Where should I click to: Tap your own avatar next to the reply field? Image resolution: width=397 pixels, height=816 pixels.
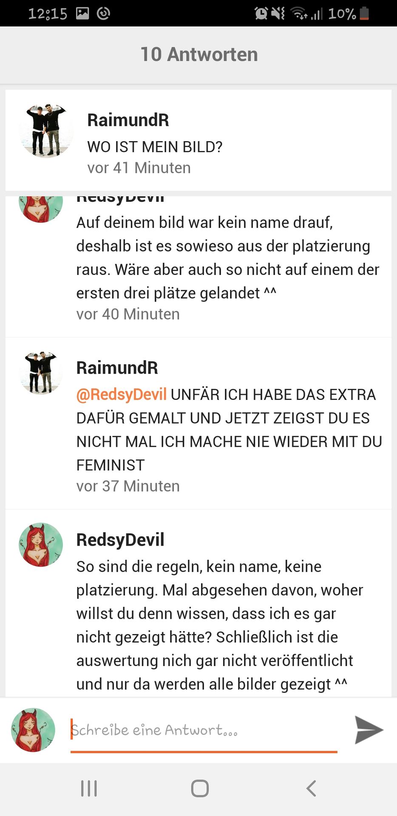coord(33,730)
